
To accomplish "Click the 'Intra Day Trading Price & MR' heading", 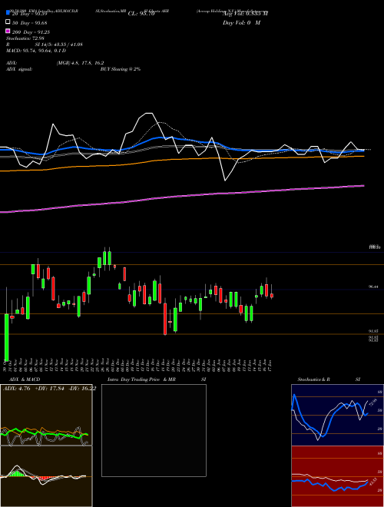I will (x=141, y=379).
